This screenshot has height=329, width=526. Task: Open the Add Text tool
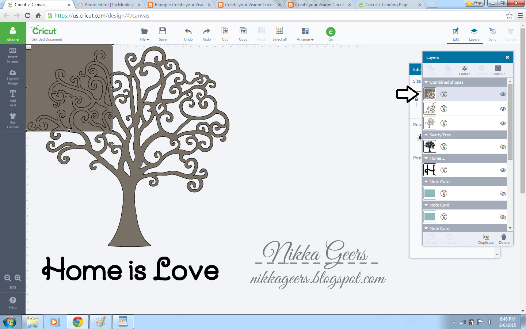(x=13, y=99)
